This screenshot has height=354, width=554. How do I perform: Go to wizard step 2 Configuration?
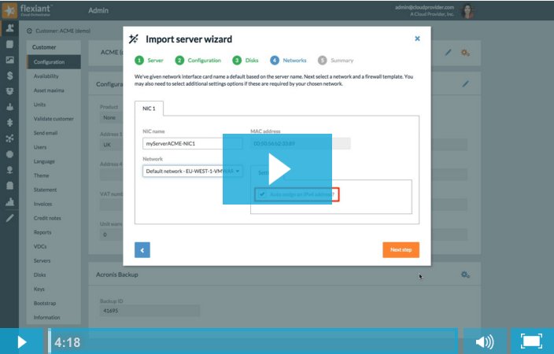tap(198, 61)
